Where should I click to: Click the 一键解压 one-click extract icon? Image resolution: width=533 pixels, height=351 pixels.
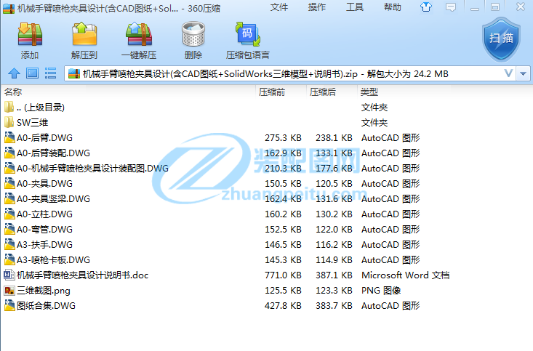click(139, 34)
